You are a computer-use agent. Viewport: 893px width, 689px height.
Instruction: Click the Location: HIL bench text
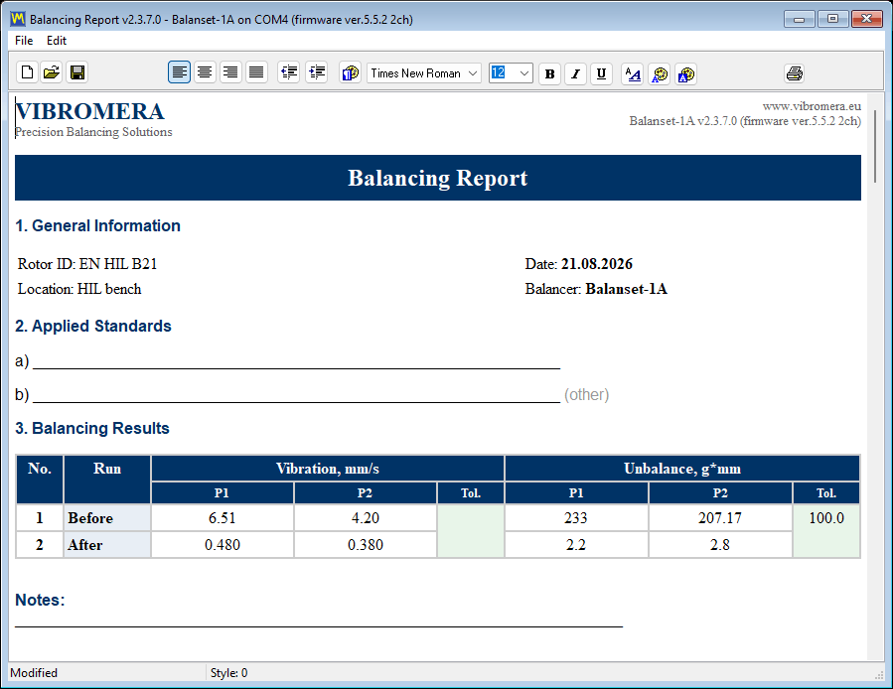(79, 289)
